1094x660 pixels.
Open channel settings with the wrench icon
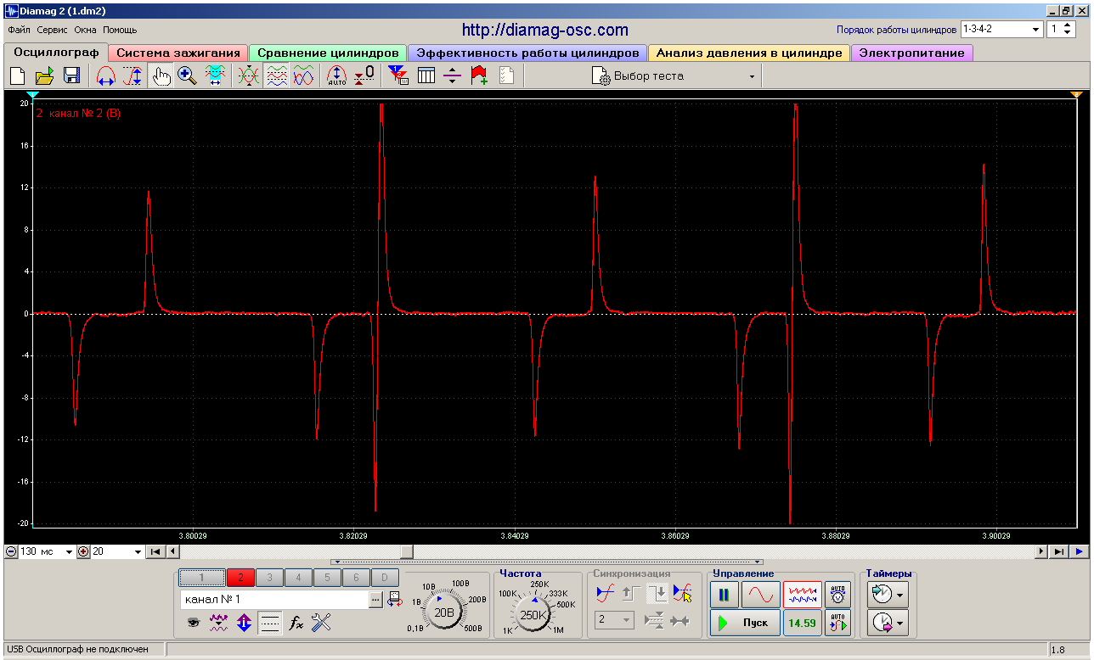pyautogui.click(x=320, y=623)
